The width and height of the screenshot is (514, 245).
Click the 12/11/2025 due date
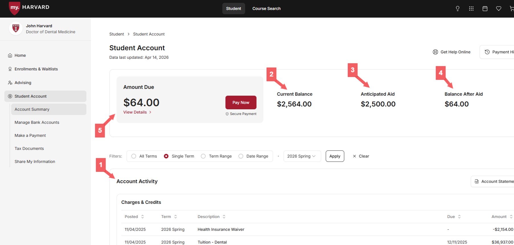pyautogui.click(x=457, y=242)
